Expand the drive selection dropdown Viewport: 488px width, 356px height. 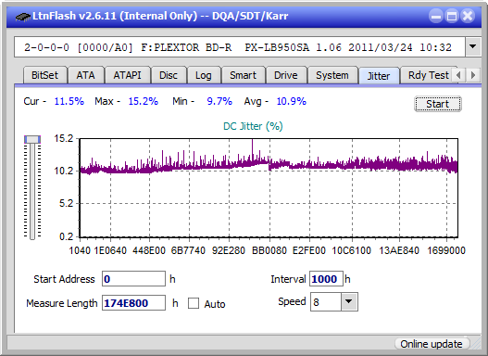(473, 47)
